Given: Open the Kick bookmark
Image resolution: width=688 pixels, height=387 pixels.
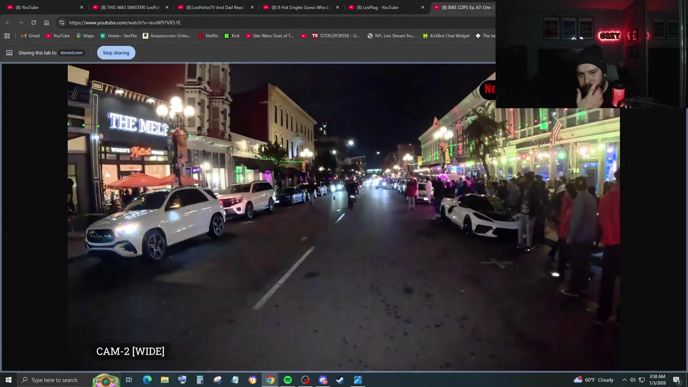Looking at the screenshot, I should (x=232, y=36).
